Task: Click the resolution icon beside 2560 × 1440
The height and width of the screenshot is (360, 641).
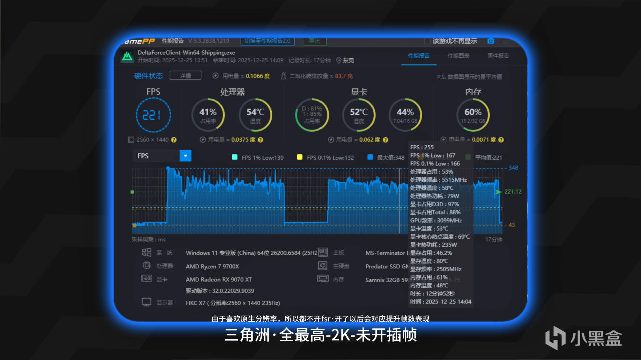Action: [x=131, y=140]
